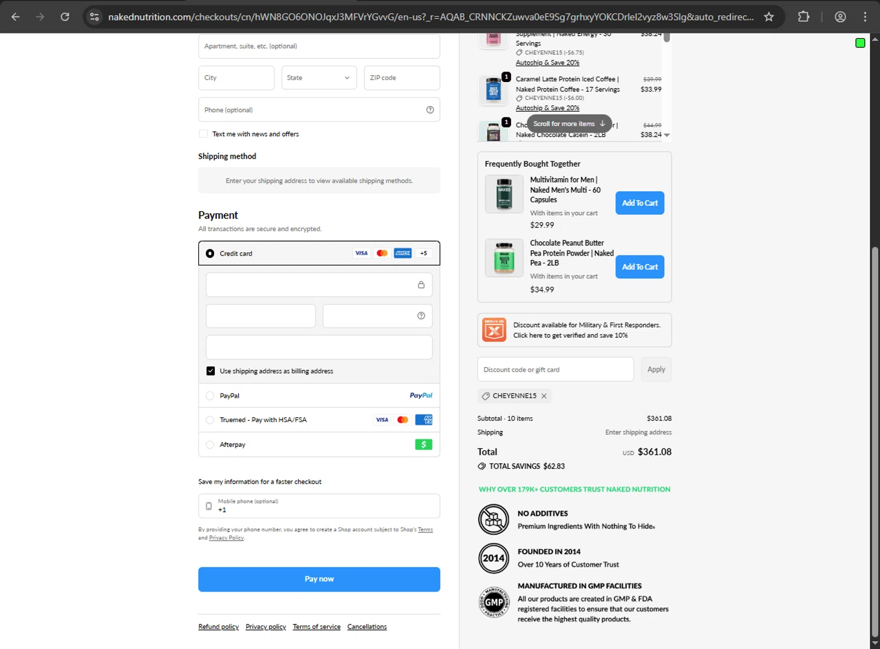Click the Visa logo in Truemed row
Viewport: 880px width, 649px height.
pos(382,420)
